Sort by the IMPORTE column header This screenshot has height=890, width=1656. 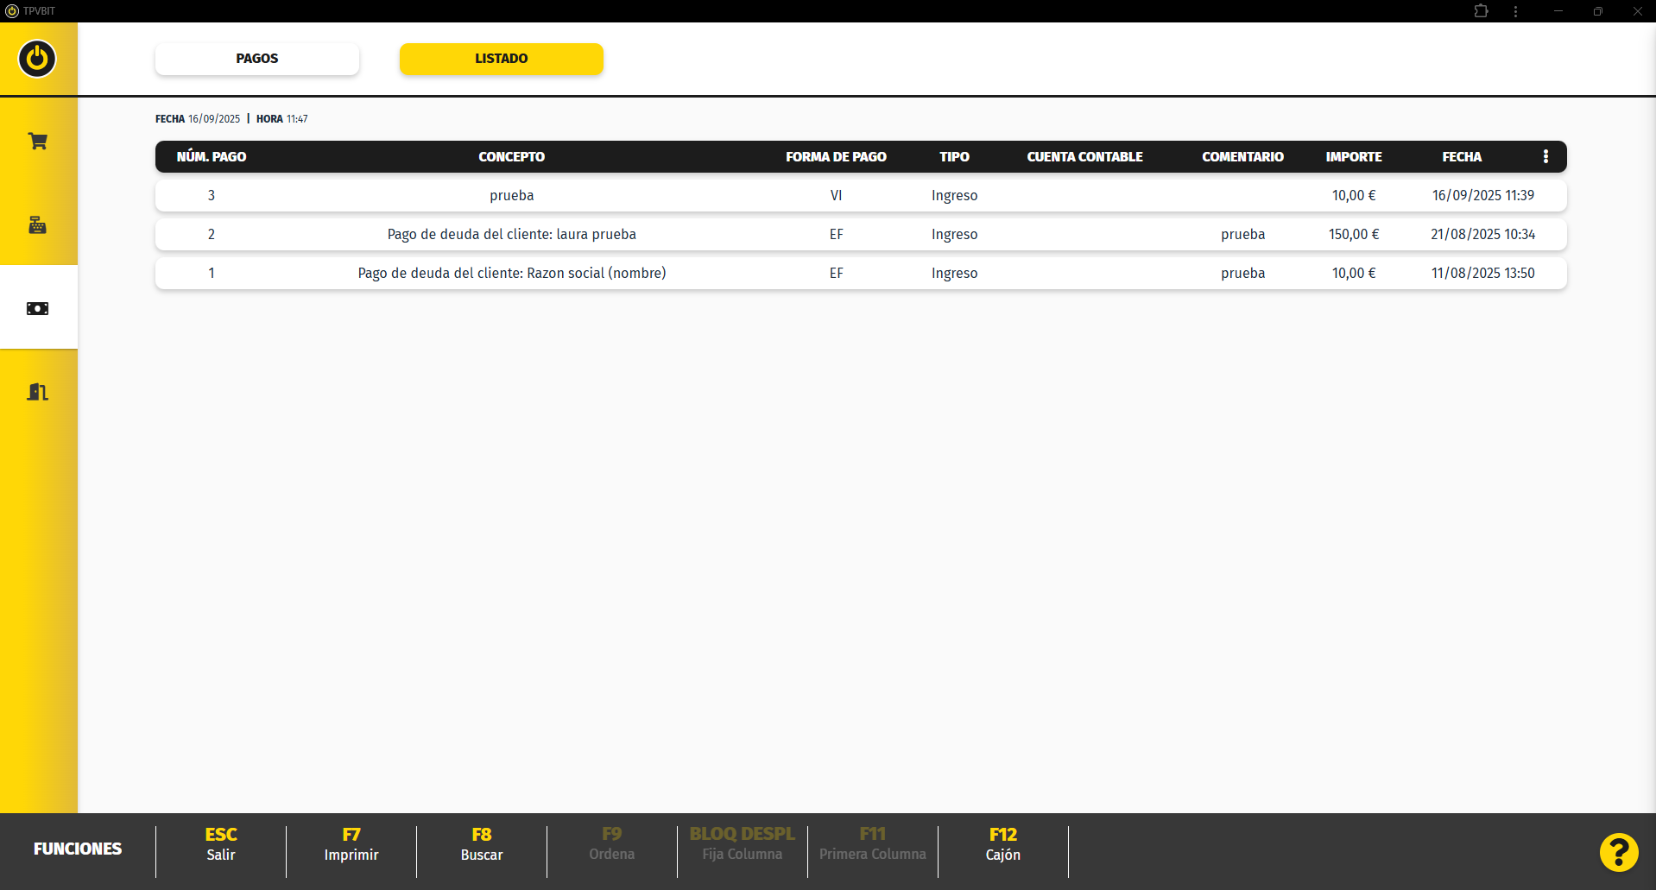pyautogui.click(x=1353, y=156)
